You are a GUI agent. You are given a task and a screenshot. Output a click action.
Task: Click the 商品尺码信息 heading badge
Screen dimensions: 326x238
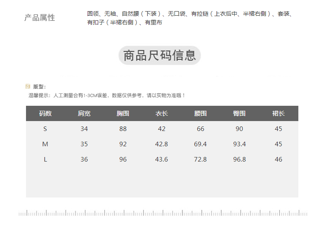pos(159,55)
